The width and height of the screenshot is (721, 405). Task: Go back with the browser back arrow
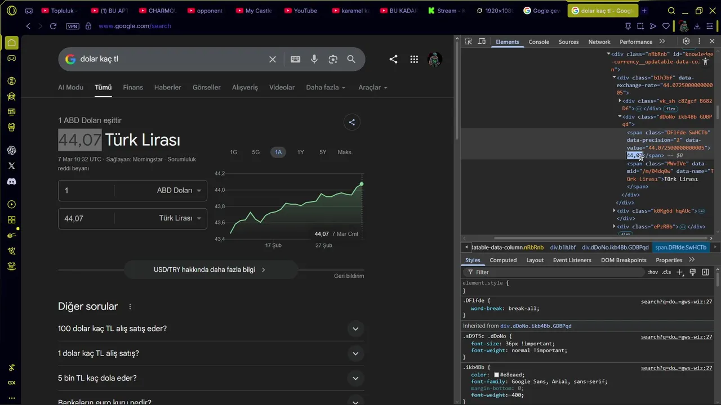pos(28,26)
